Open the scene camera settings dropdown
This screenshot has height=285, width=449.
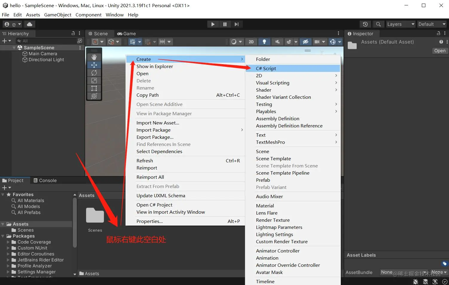[x=320, y=42]
